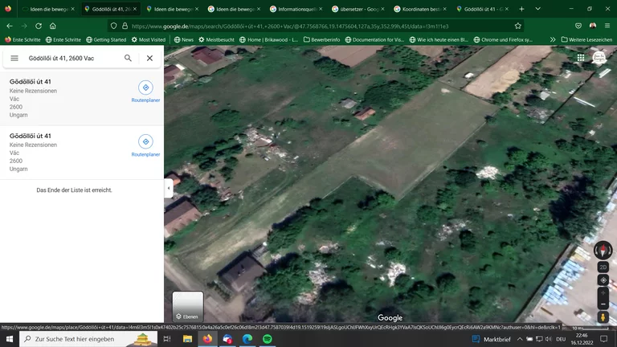Image resolution: width=617 pixels, height=347 pixels.
Task: Show my location on the map
Action: 603,280
